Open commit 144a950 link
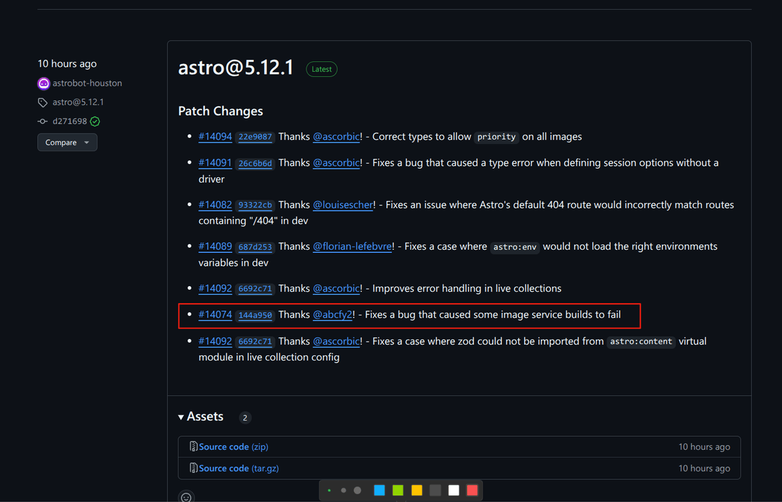782x502 pixels. coord(255,315)
